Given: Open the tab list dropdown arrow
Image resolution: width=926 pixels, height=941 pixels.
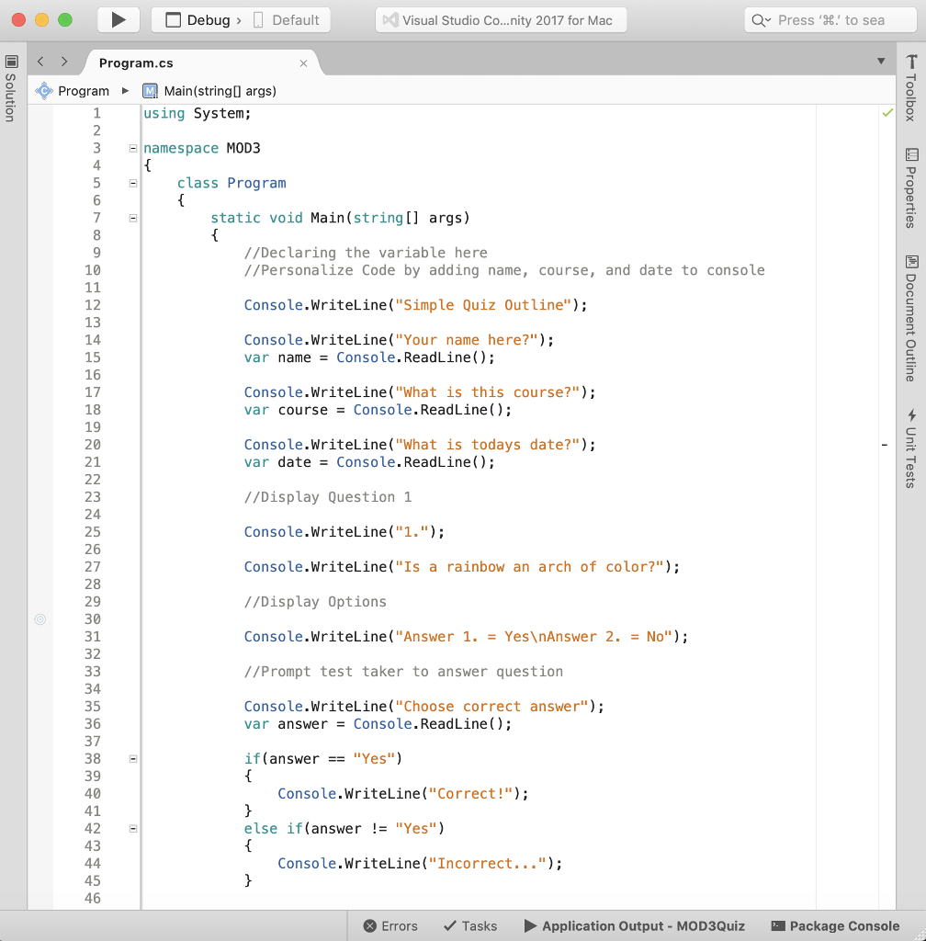Looking at the screenshot, I should tap(882, 62).
